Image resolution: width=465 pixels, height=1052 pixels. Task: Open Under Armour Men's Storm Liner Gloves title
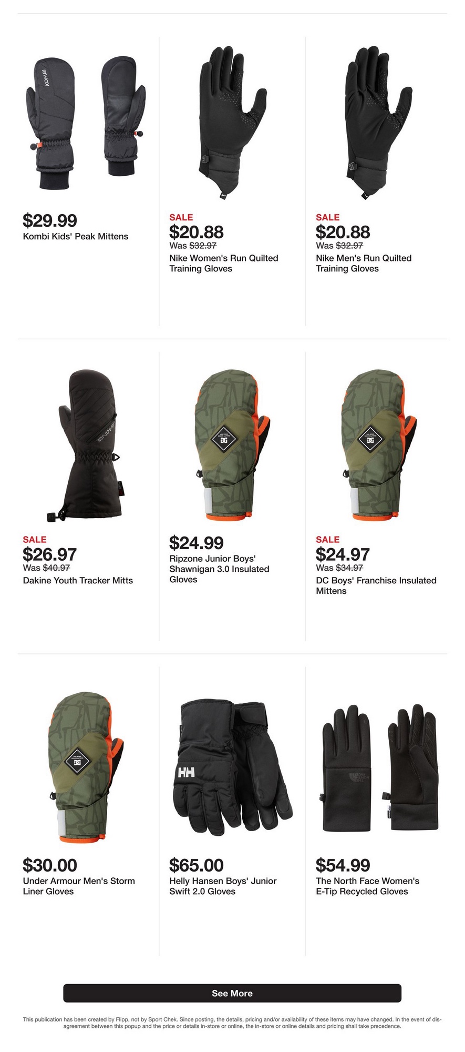coord(79,886)
